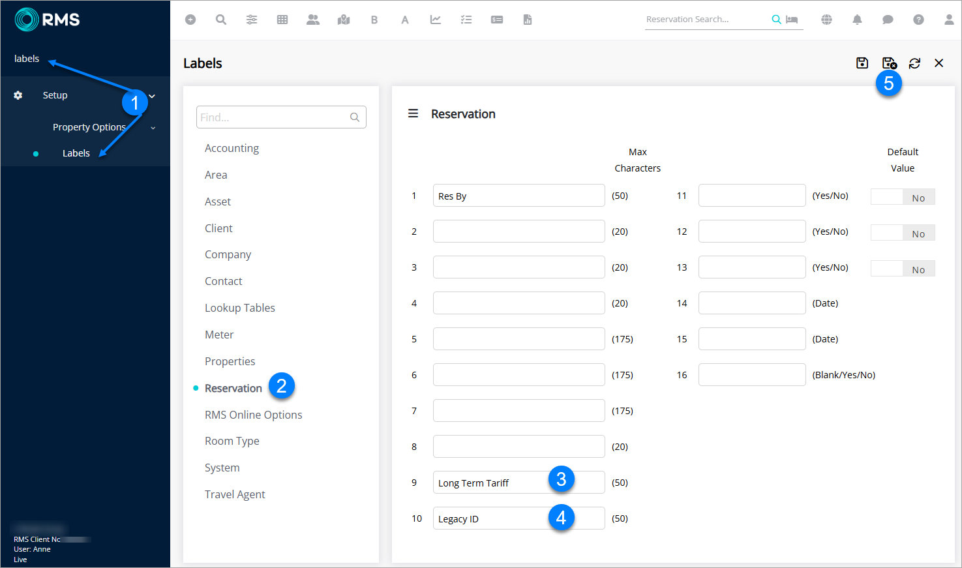Screen dimensions: 962x568
Task: Open Travel Agent label category
Action: point(235,494)
